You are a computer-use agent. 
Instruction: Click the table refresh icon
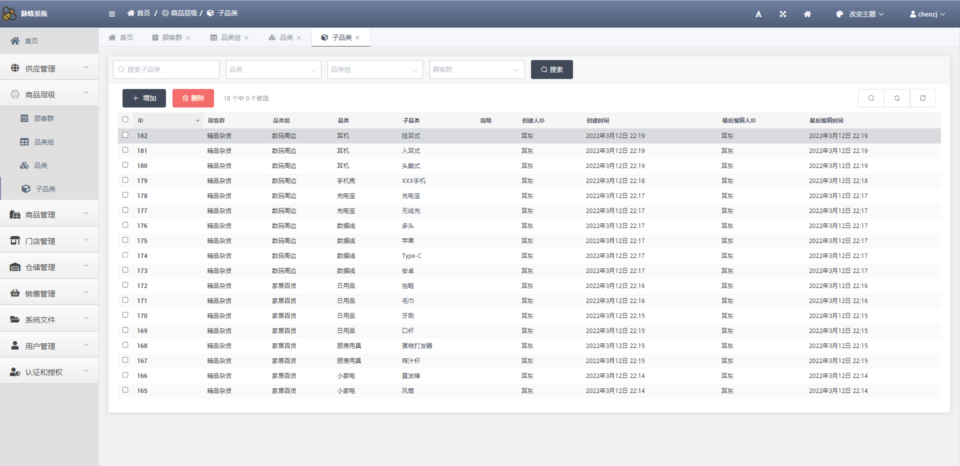897,98
